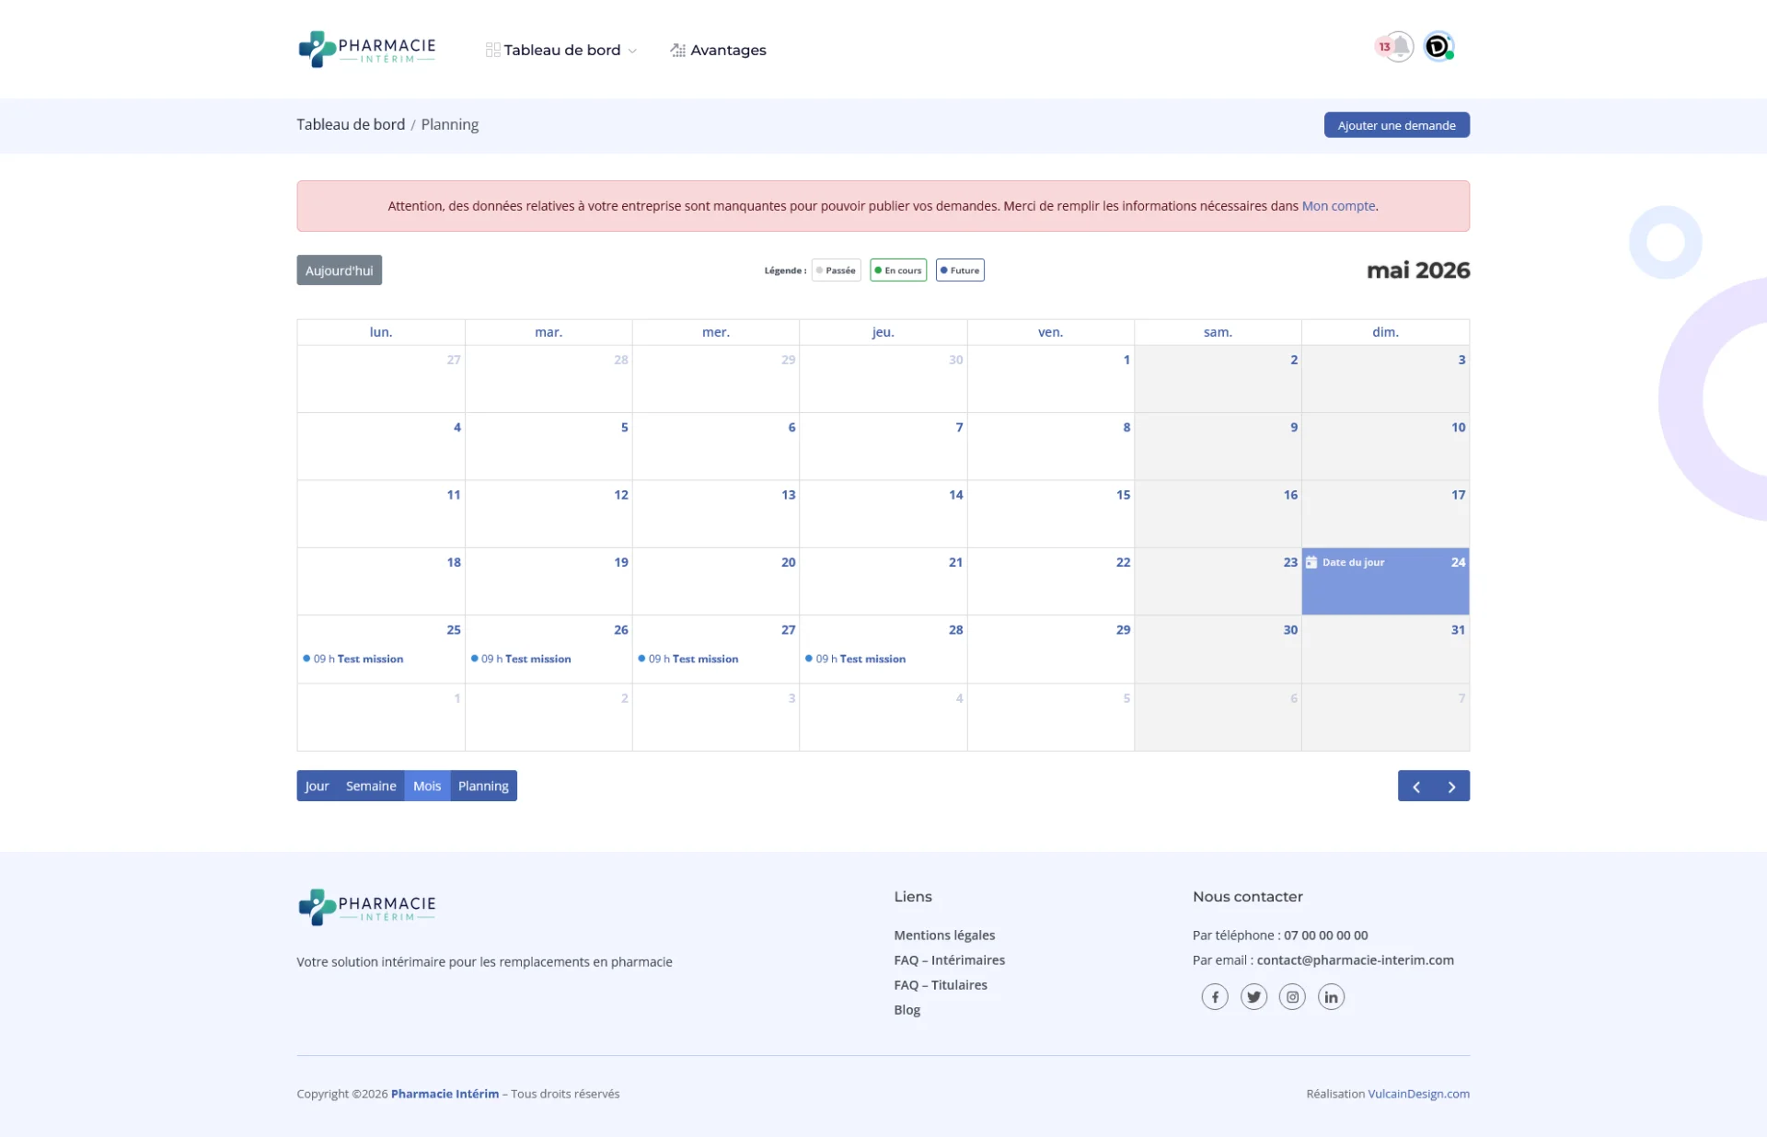Open the Instagram social icon
Image resolution: width=1767 pixels, height=1137 pixels.
tap(1292, 996)
